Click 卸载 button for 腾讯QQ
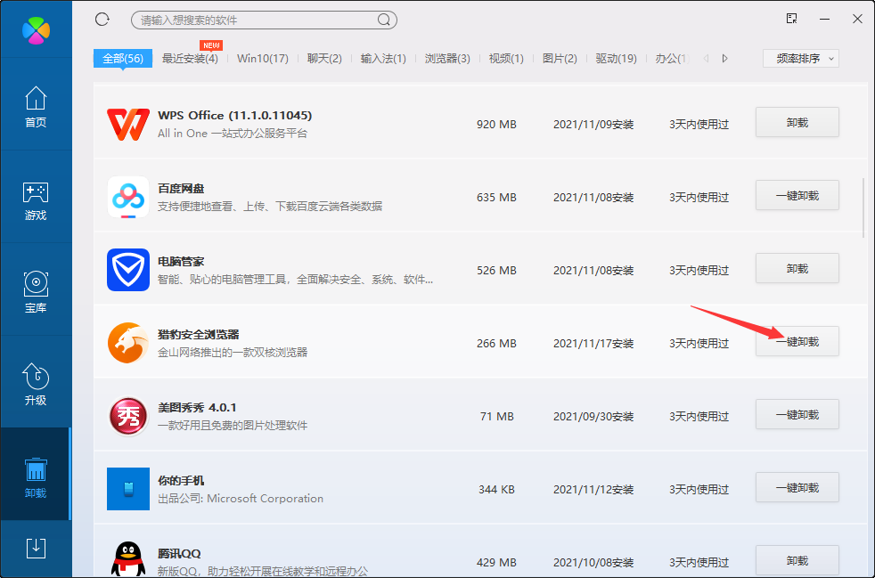 click(797, 560)
